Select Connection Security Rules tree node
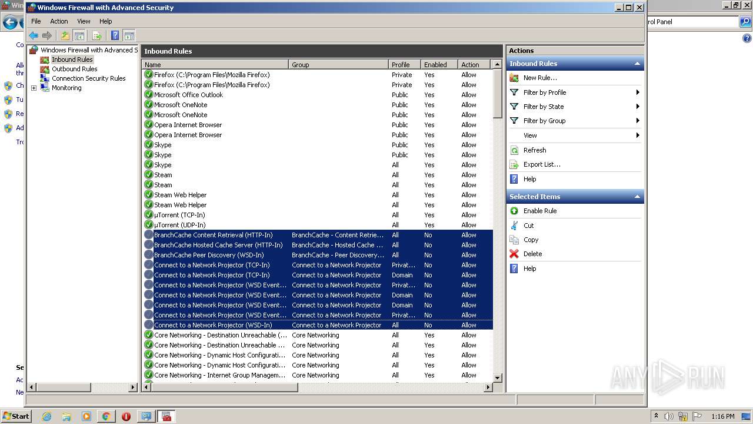The height and width of the screenshot is (424, 753). (x=89, y=78)
